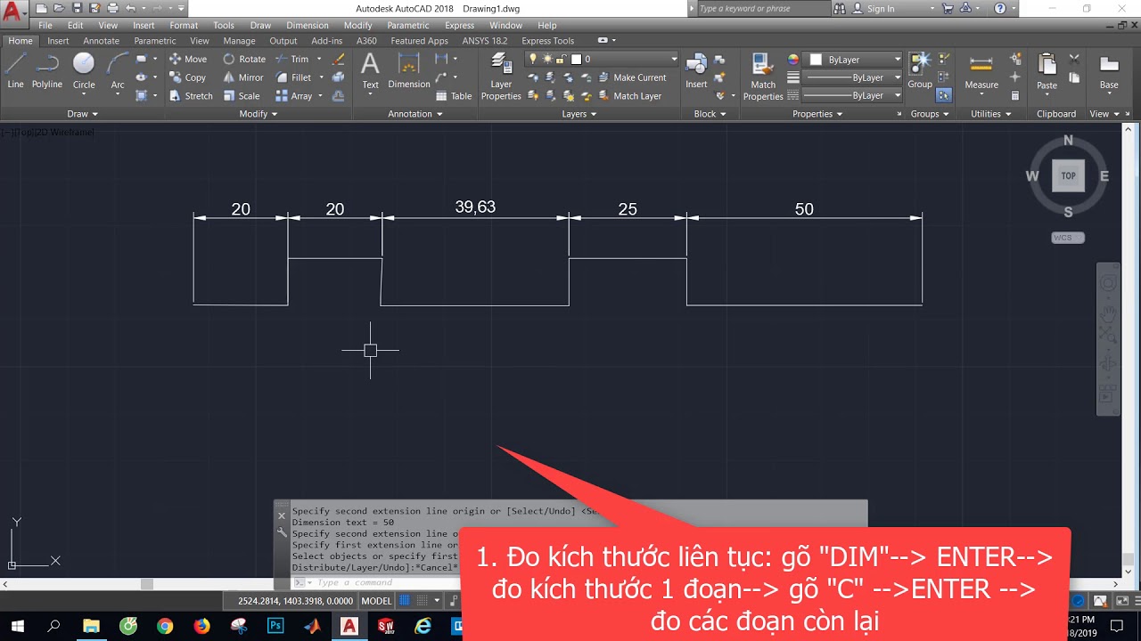The width and height of the screenshot is (1141, 641).
Task: Select the Line tool
Action: (x=14, y=71)
